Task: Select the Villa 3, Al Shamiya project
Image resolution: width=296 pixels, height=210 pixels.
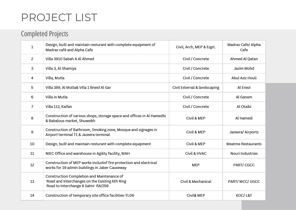Action: tap(61, 69)
